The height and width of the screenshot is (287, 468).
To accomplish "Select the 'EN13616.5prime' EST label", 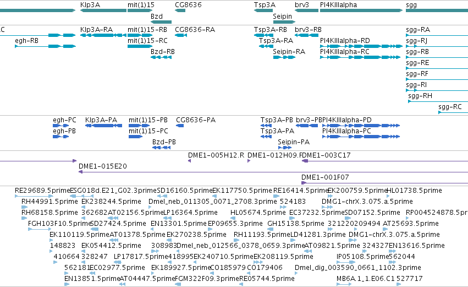I will tap(417, 246).
